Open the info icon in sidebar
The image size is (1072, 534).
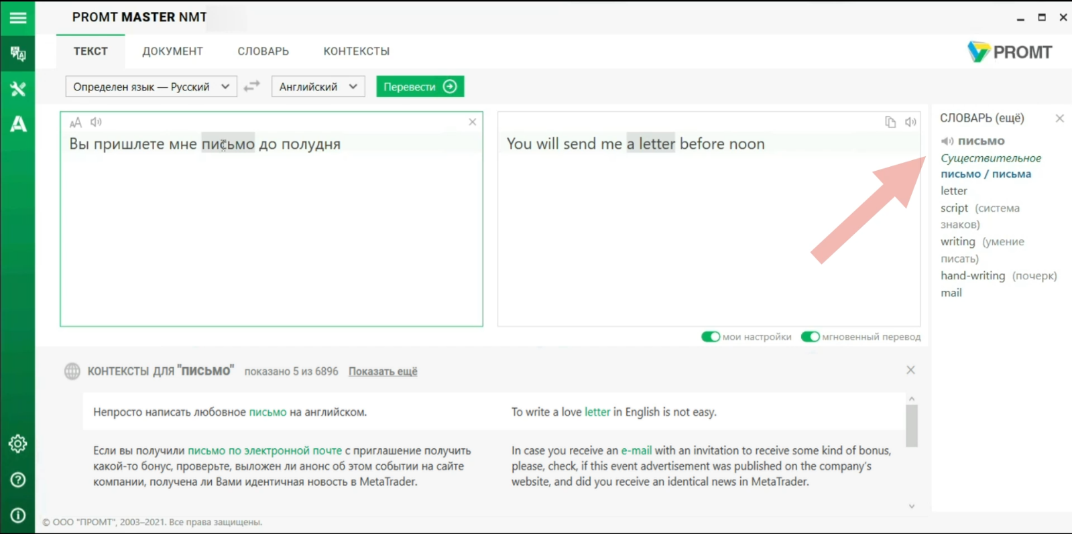coord(18,515)
